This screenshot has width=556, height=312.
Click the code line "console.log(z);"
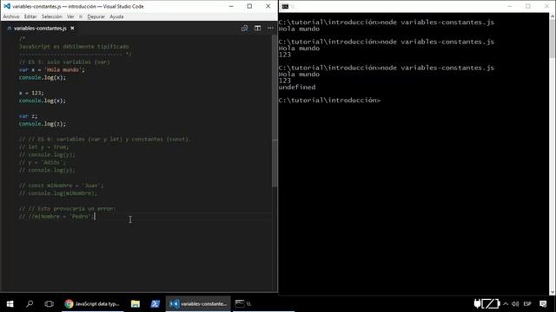(x=43, y=123)
